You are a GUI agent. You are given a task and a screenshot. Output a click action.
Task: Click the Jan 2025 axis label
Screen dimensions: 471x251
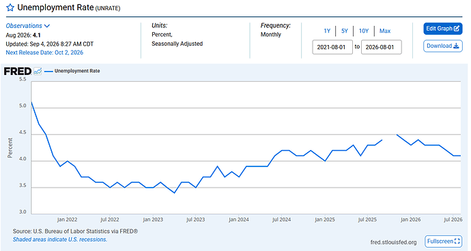click(325, 220)
